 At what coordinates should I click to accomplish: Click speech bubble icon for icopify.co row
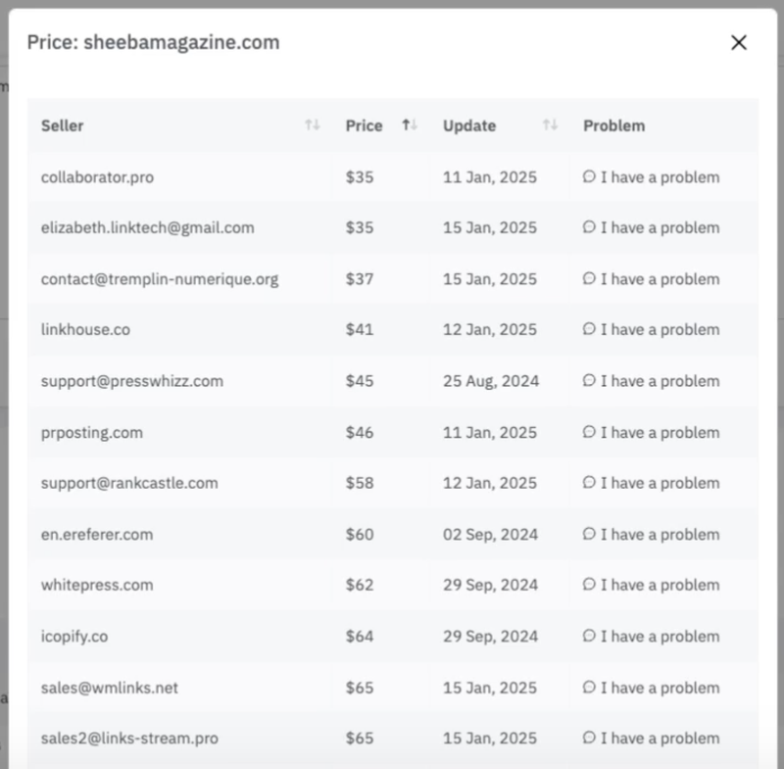pos(589,636)
